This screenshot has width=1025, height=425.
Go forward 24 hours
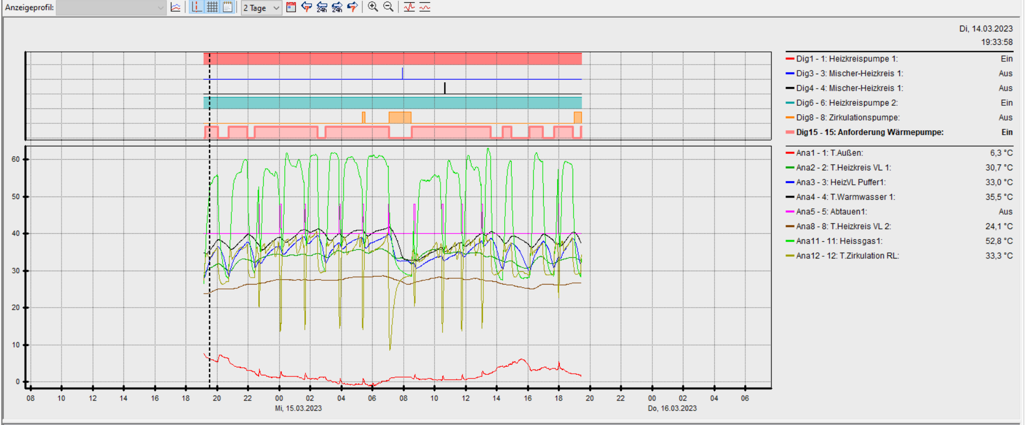click(x=337, y=7)
